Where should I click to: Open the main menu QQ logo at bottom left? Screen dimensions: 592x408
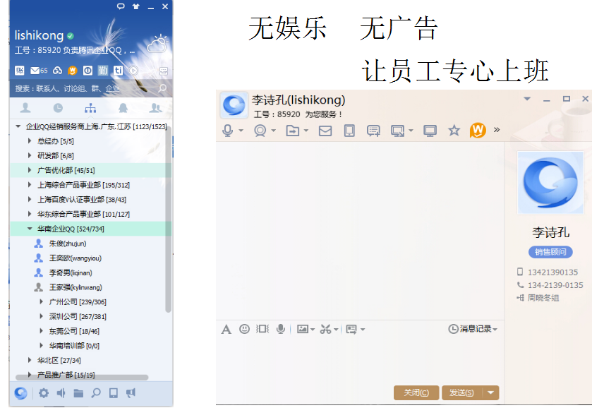point(20,393)
